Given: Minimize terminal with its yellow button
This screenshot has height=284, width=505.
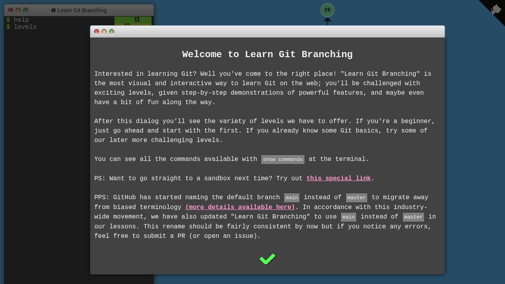Looking at the screenshot, I should pyautogui.click(x=18, y=10).
